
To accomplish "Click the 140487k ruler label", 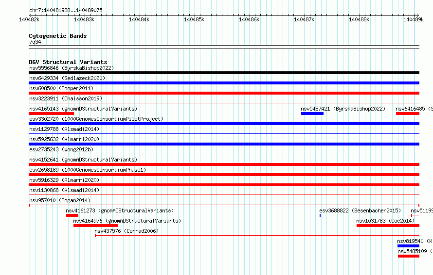I will tap(304, 19).
